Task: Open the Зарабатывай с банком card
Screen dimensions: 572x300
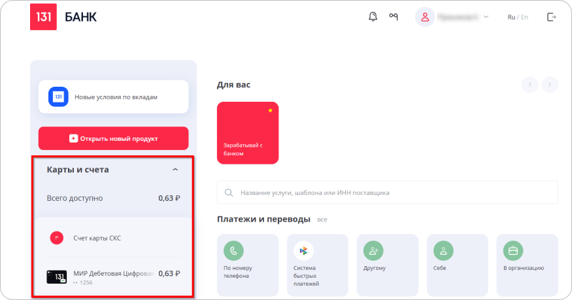Action: tap(248, 133)
